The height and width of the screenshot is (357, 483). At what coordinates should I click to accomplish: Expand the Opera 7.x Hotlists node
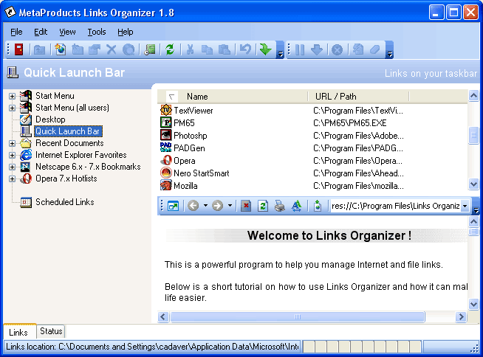(x=12, y=178)
